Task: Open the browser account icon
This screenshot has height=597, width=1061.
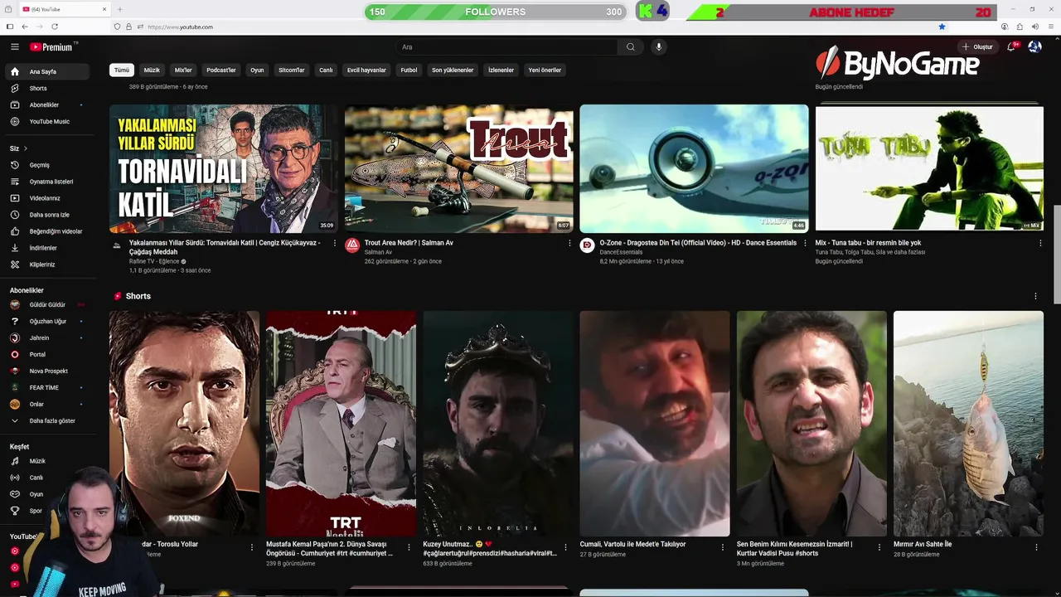Action: click(x=1005, y=27)
